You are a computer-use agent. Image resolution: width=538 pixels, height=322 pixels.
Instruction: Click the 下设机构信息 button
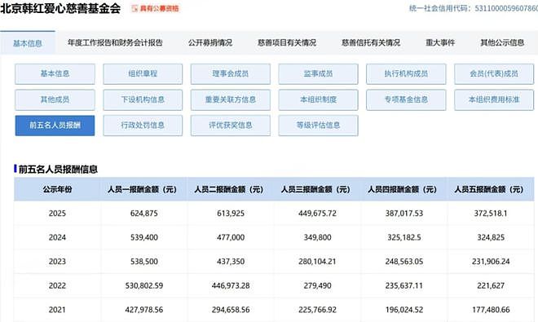(143, 100)
